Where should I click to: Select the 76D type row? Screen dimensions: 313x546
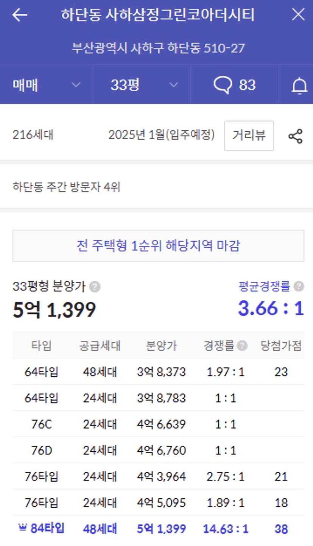(158, 450)
